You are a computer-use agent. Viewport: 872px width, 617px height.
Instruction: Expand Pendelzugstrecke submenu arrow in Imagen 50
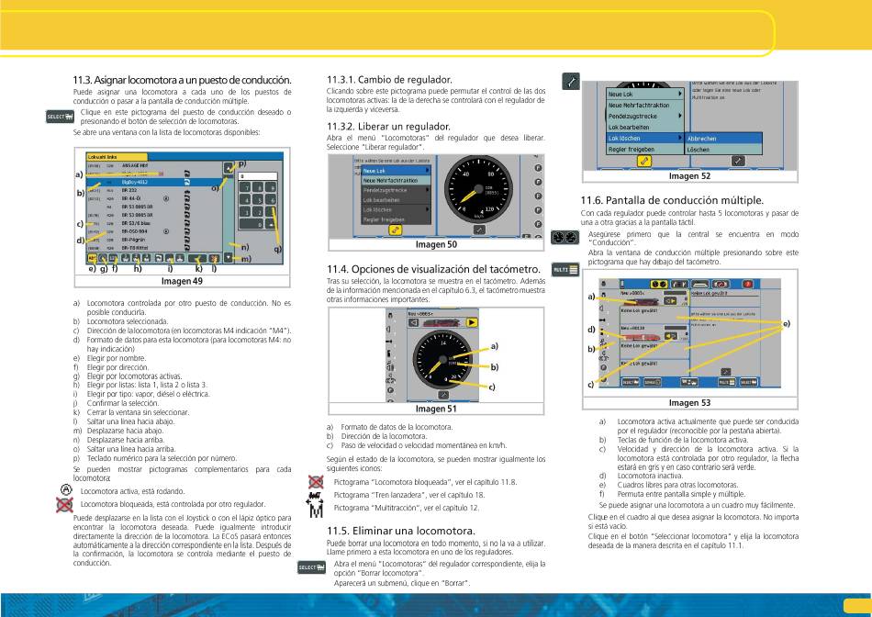[427, 190]
